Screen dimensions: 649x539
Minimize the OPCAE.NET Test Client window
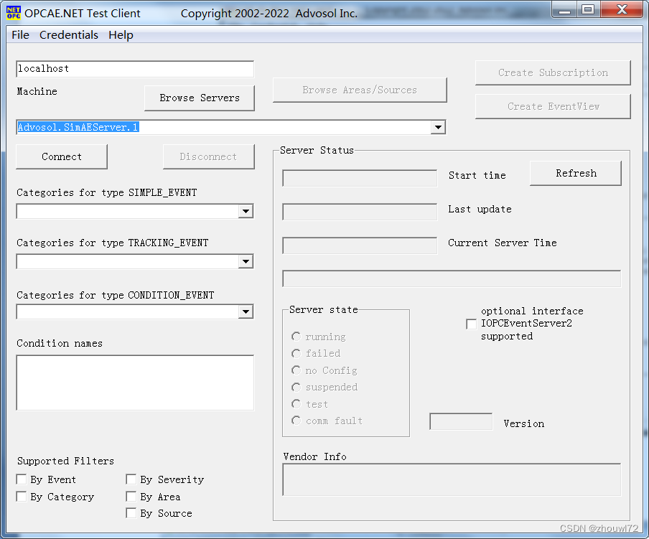pos(564,10)
